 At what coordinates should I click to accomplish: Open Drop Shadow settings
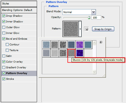(14, 16)
